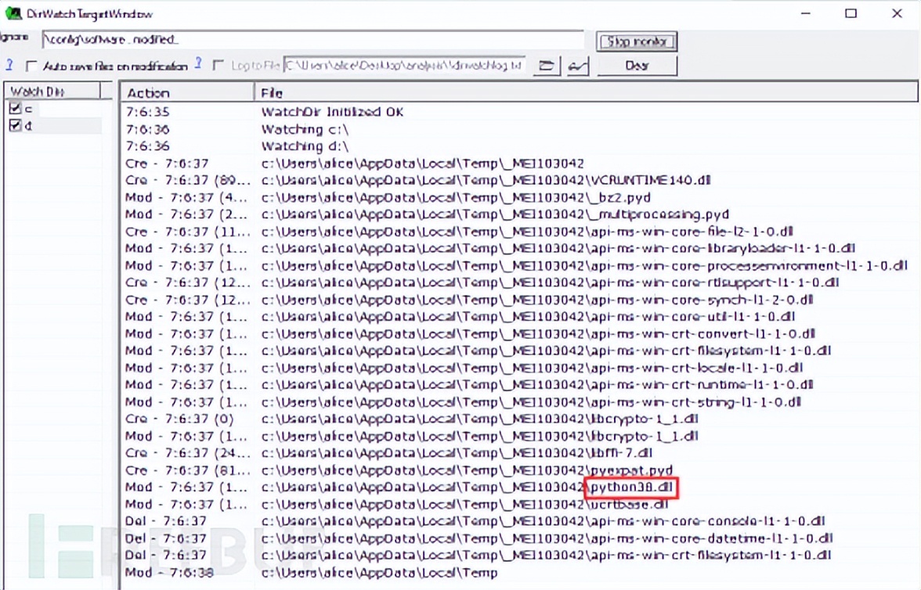Image resolution: width=921 pixels, height=590 pixels.
Task: Click the log file path field
Action: coord(405,65)
